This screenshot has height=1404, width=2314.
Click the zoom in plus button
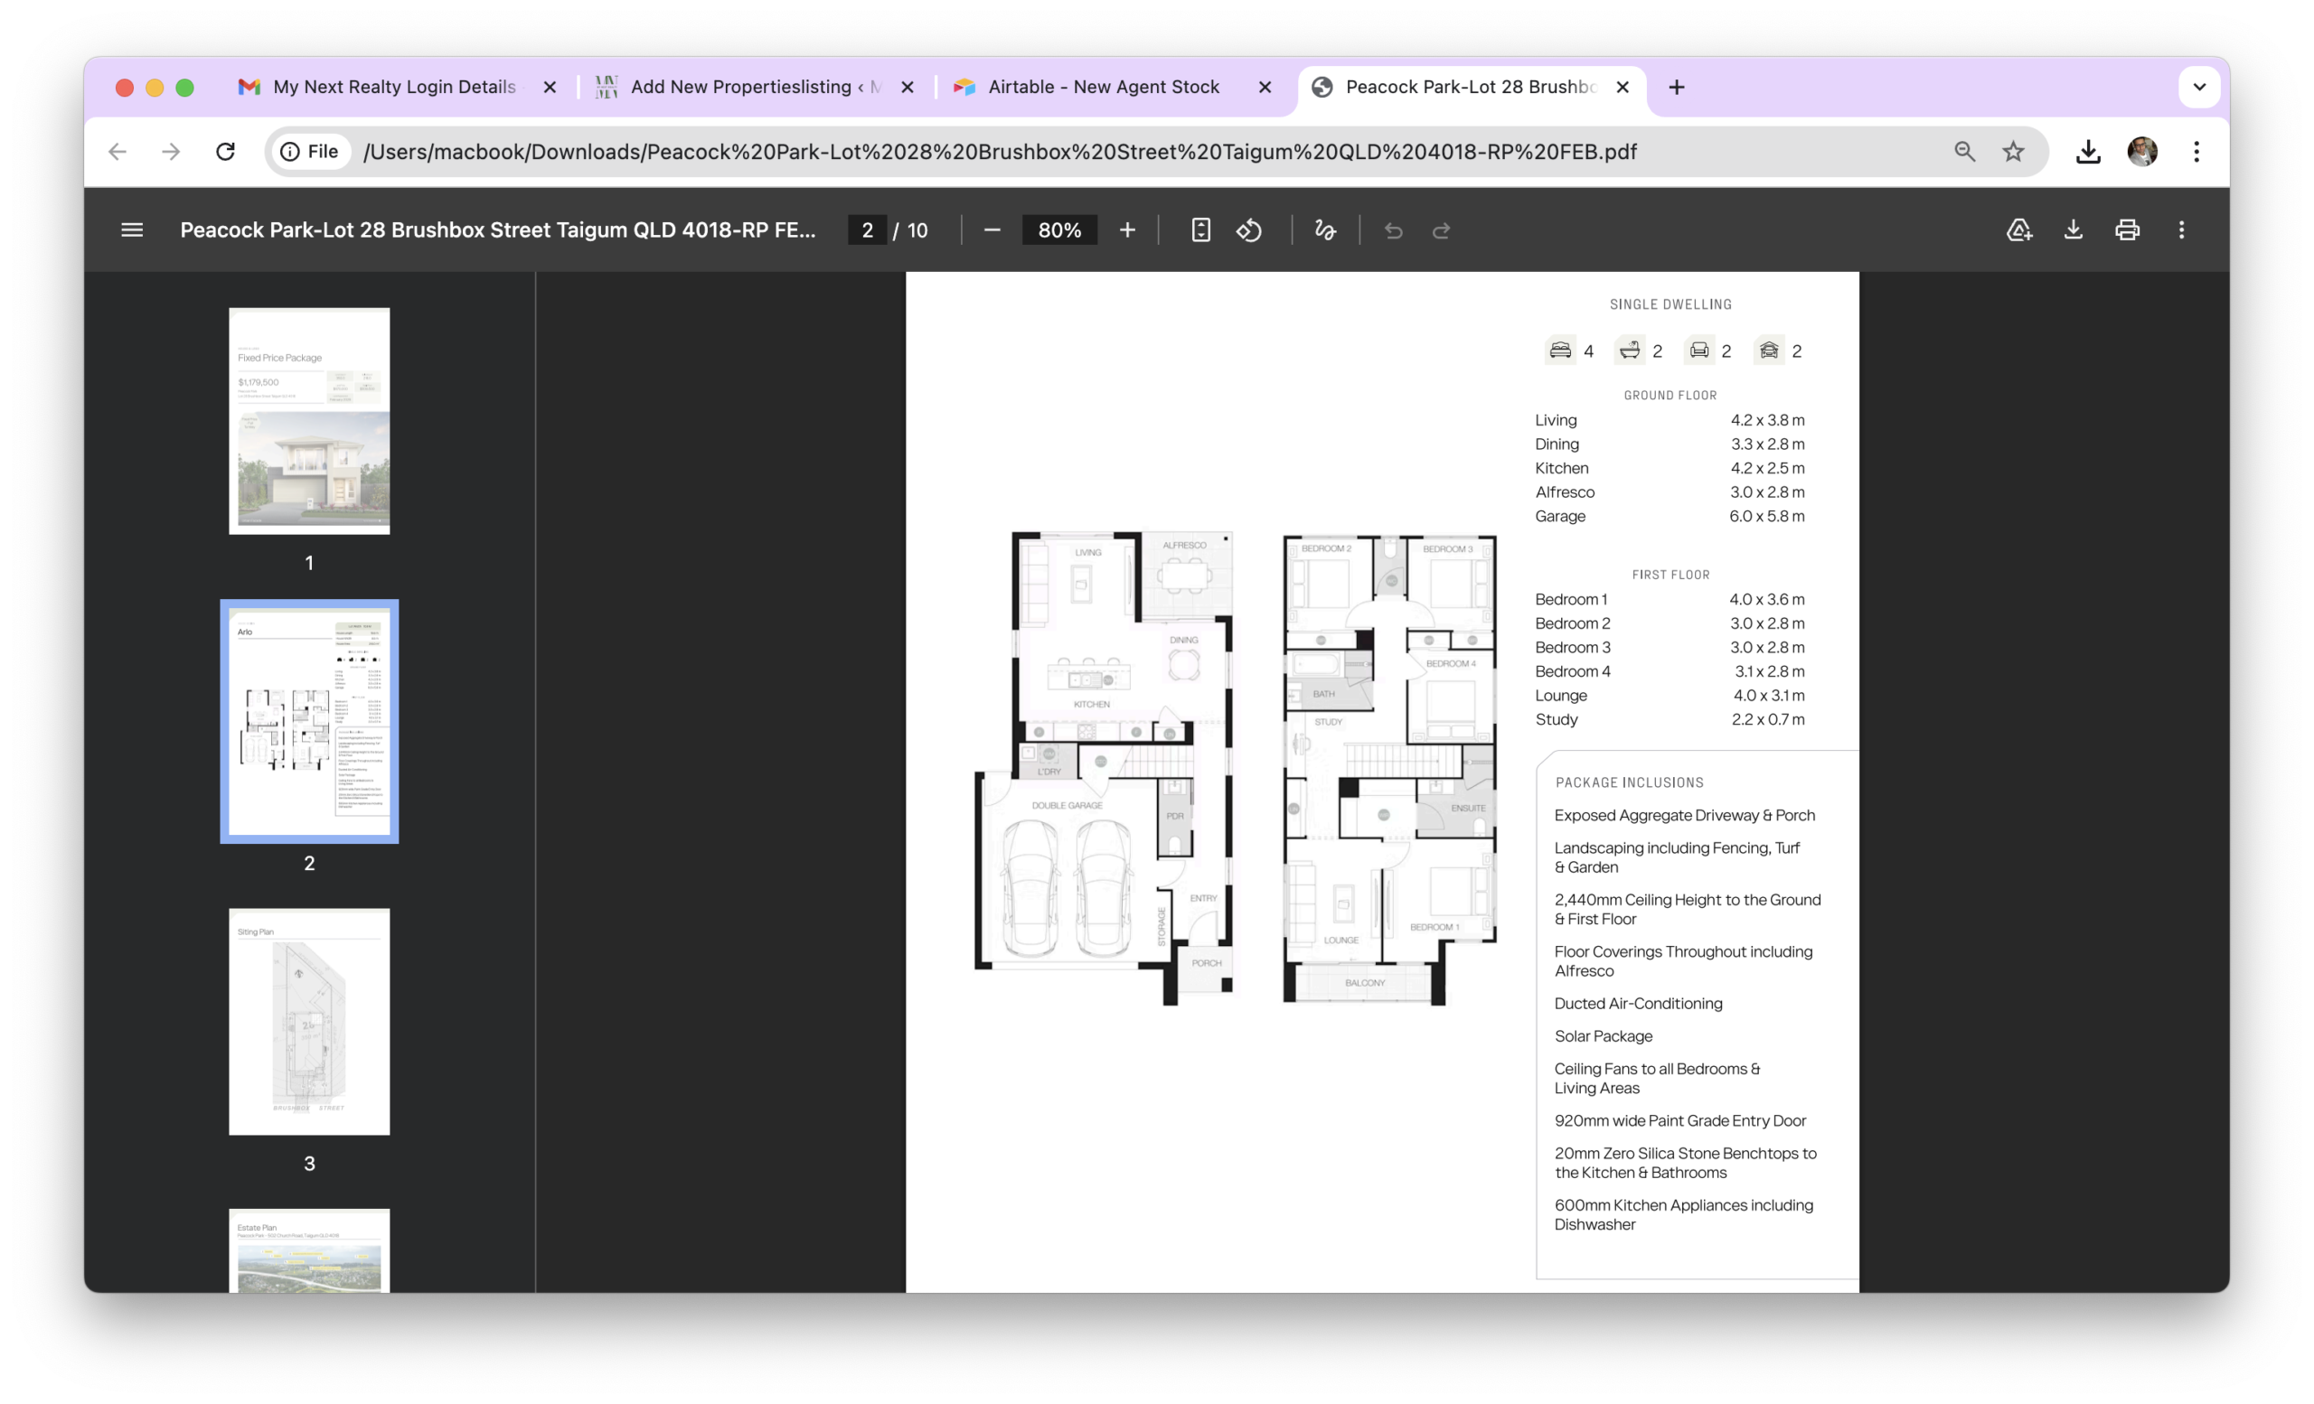tap(1127, 229)
